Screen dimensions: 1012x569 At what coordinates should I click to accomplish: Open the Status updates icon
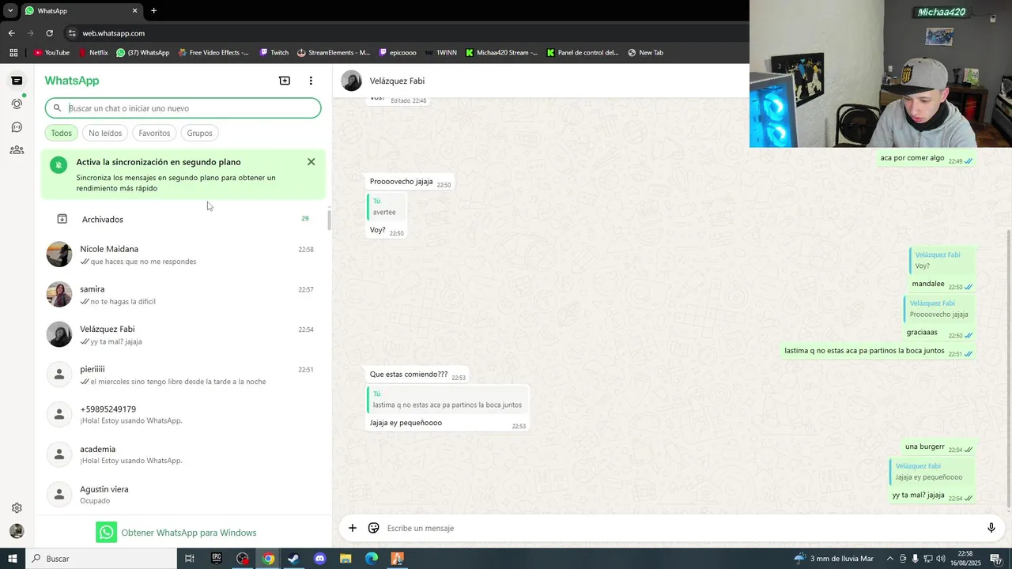click(17, 104)
